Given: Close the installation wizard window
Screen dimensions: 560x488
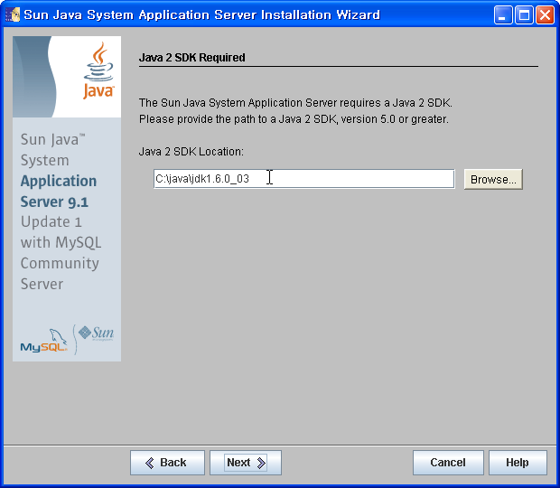Looking at the screenshot, I should click(545, 15).
